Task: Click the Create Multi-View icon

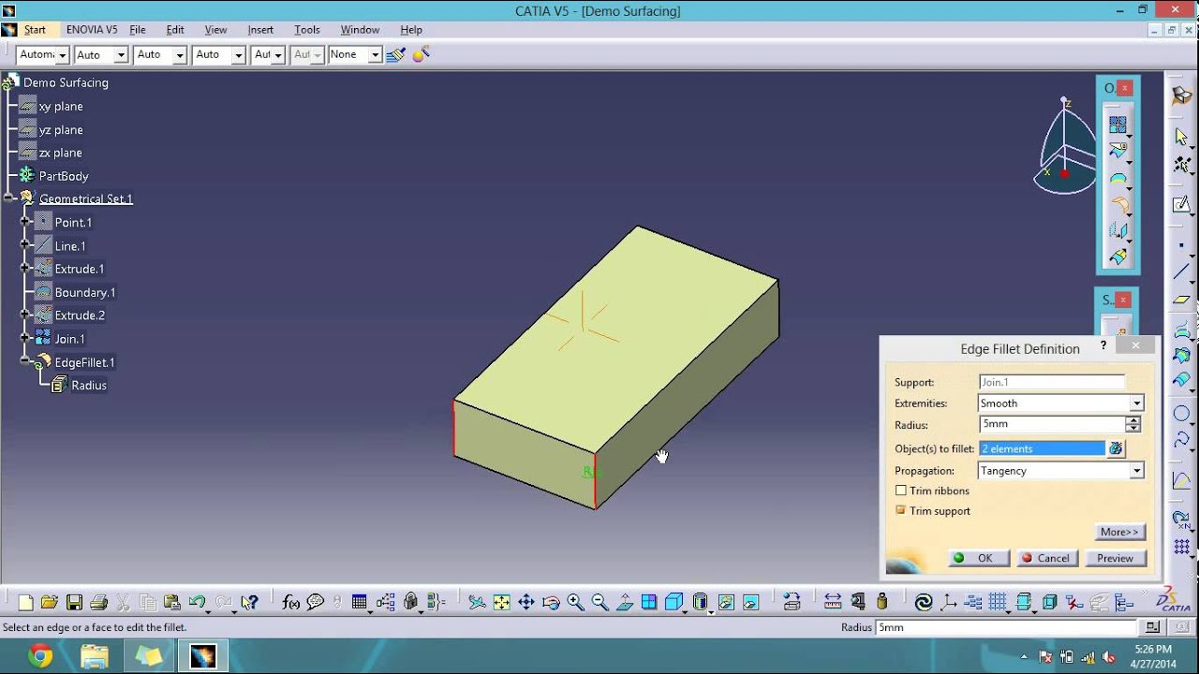Action: [x=649, y=602]
